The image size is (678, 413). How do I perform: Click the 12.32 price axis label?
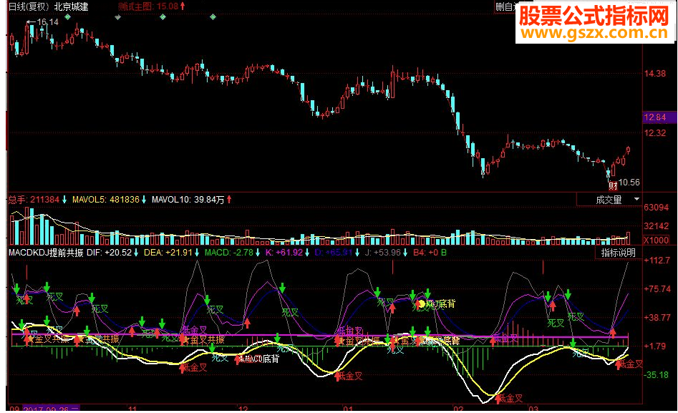(x=655, y=132)
